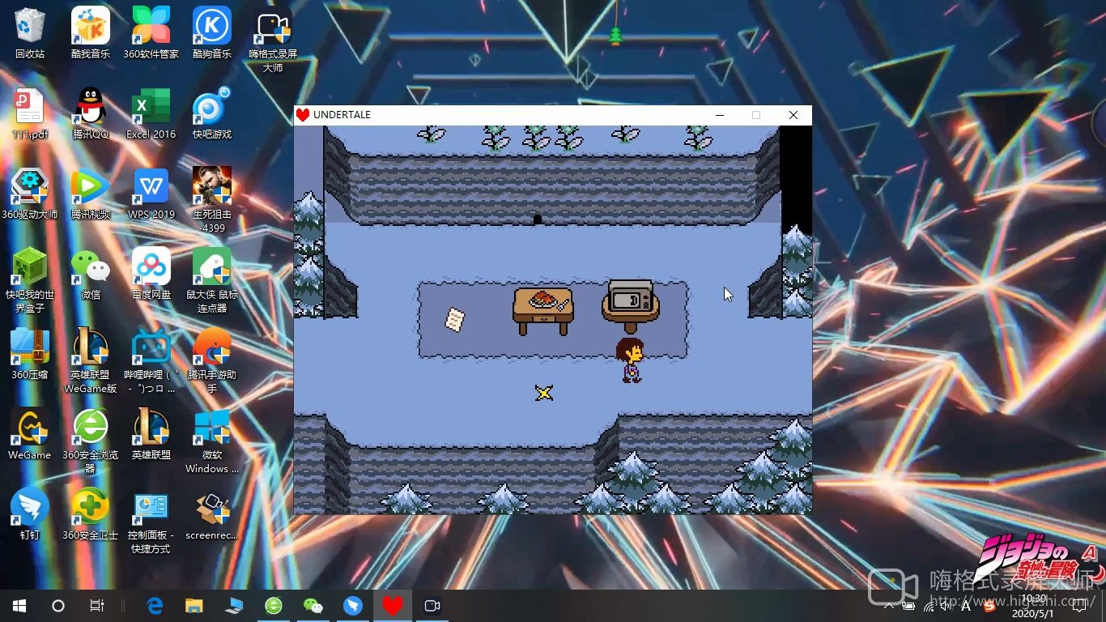Screen dimensions: 1106x622
Task: Click the red heart icon in Undertale's title bar
Action: [303, 115]
